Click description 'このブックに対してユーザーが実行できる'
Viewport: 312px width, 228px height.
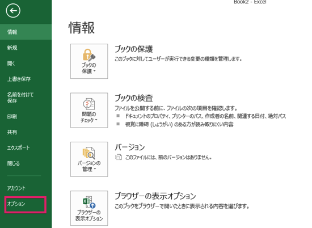[178, 59]
